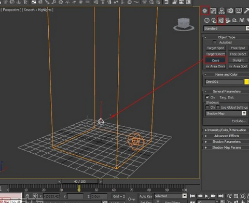
Task: Click the Target Spot button
Action: point(215,48)
